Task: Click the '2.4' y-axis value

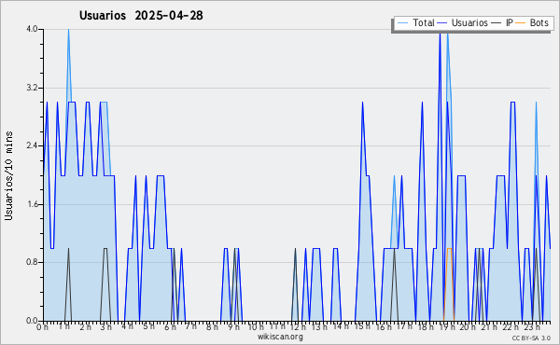Action: click(x=32, y=145)
